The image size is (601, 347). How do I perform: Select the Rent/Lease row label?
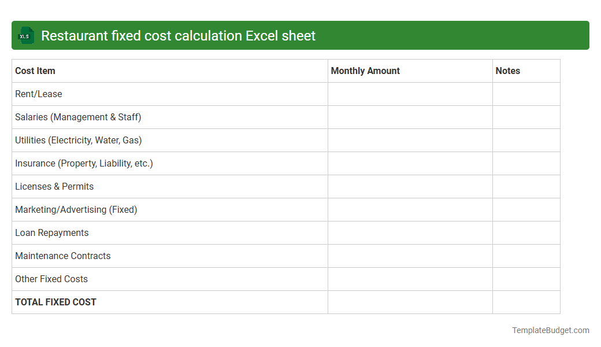point(39,94)
